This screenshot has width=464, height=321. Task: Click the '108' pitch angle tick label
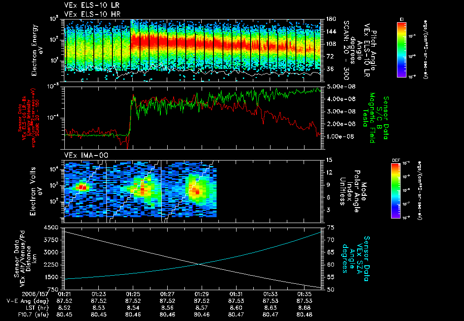pos(330,44)
